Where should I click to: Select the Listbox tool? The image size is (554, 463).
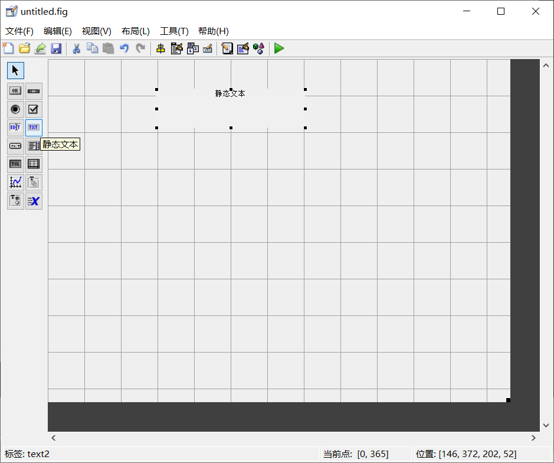coord(34,146)
